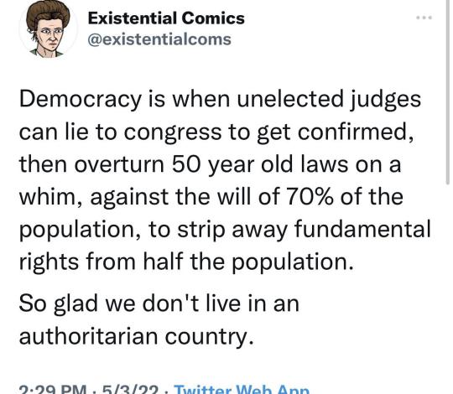
Task: Click the word 'Democracy' in the tweet
Action: pos(81,101)
